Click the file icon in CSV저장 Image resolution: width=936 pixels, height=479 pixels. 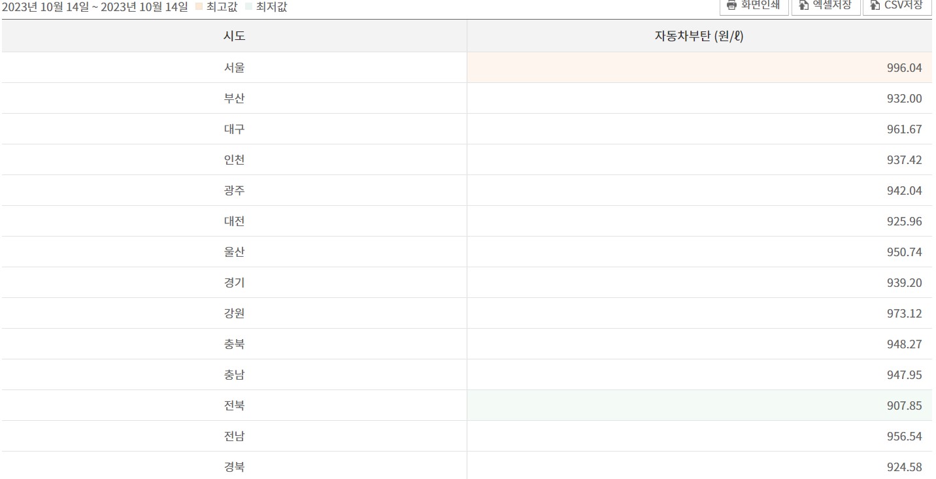[875, 5]
